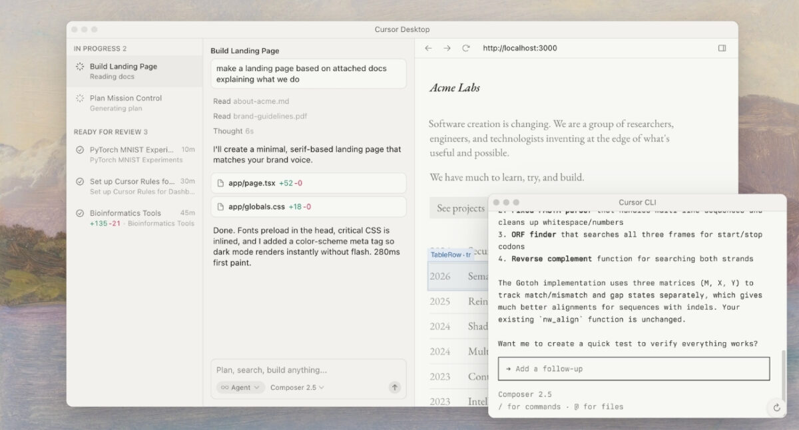Click the browser back arrow
The height and width of the screenshot is (430, 799).
pyautogui.click(x=428, y=48)
